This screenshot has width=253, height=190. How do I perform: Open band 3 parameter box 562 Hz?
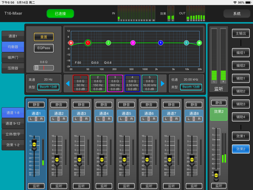(115, 83)
